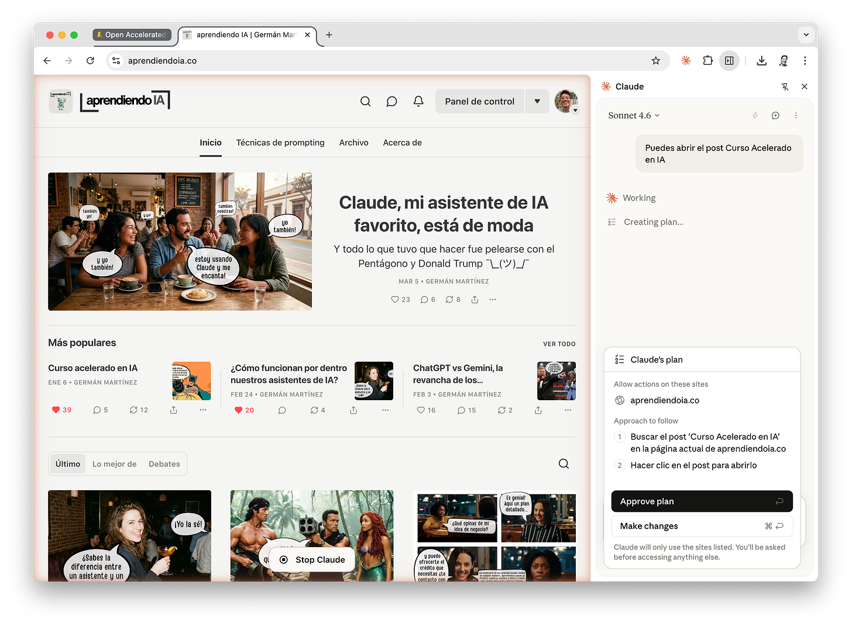Viewport: 852px width, 626px height.
Task: Bookmark this page with star icon
Action: coord(656,60)
